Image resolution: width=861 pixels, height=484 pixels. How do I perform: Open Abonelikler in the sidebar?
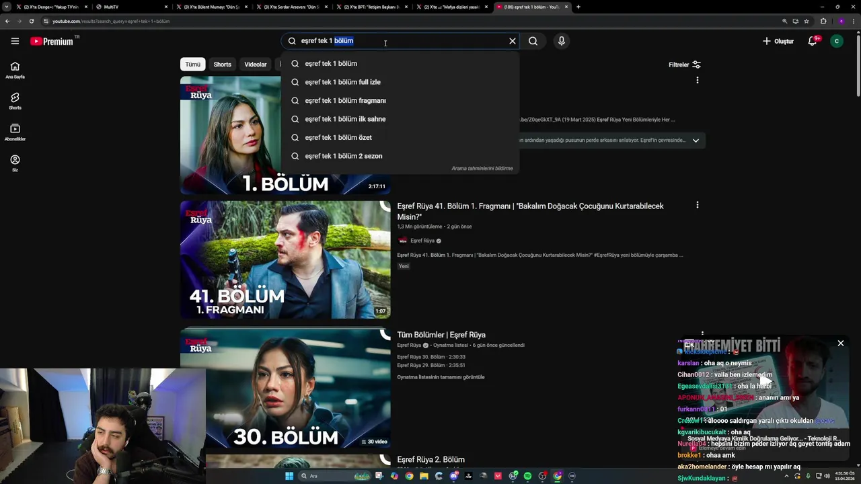(15, 132)
